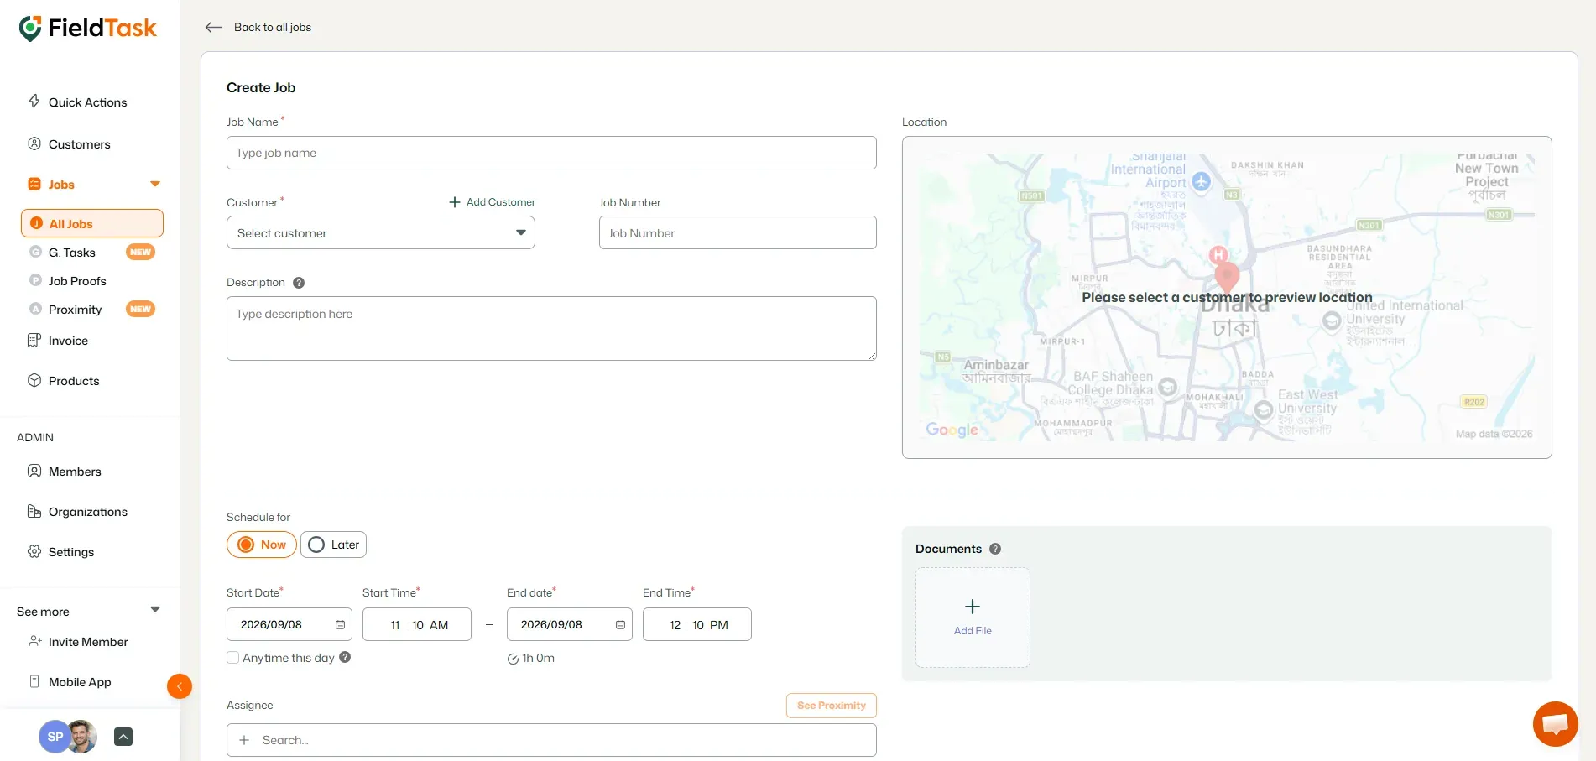Click the Start Date field
The width and height of the screenshot is (1596, 761).
coord(289,625)
